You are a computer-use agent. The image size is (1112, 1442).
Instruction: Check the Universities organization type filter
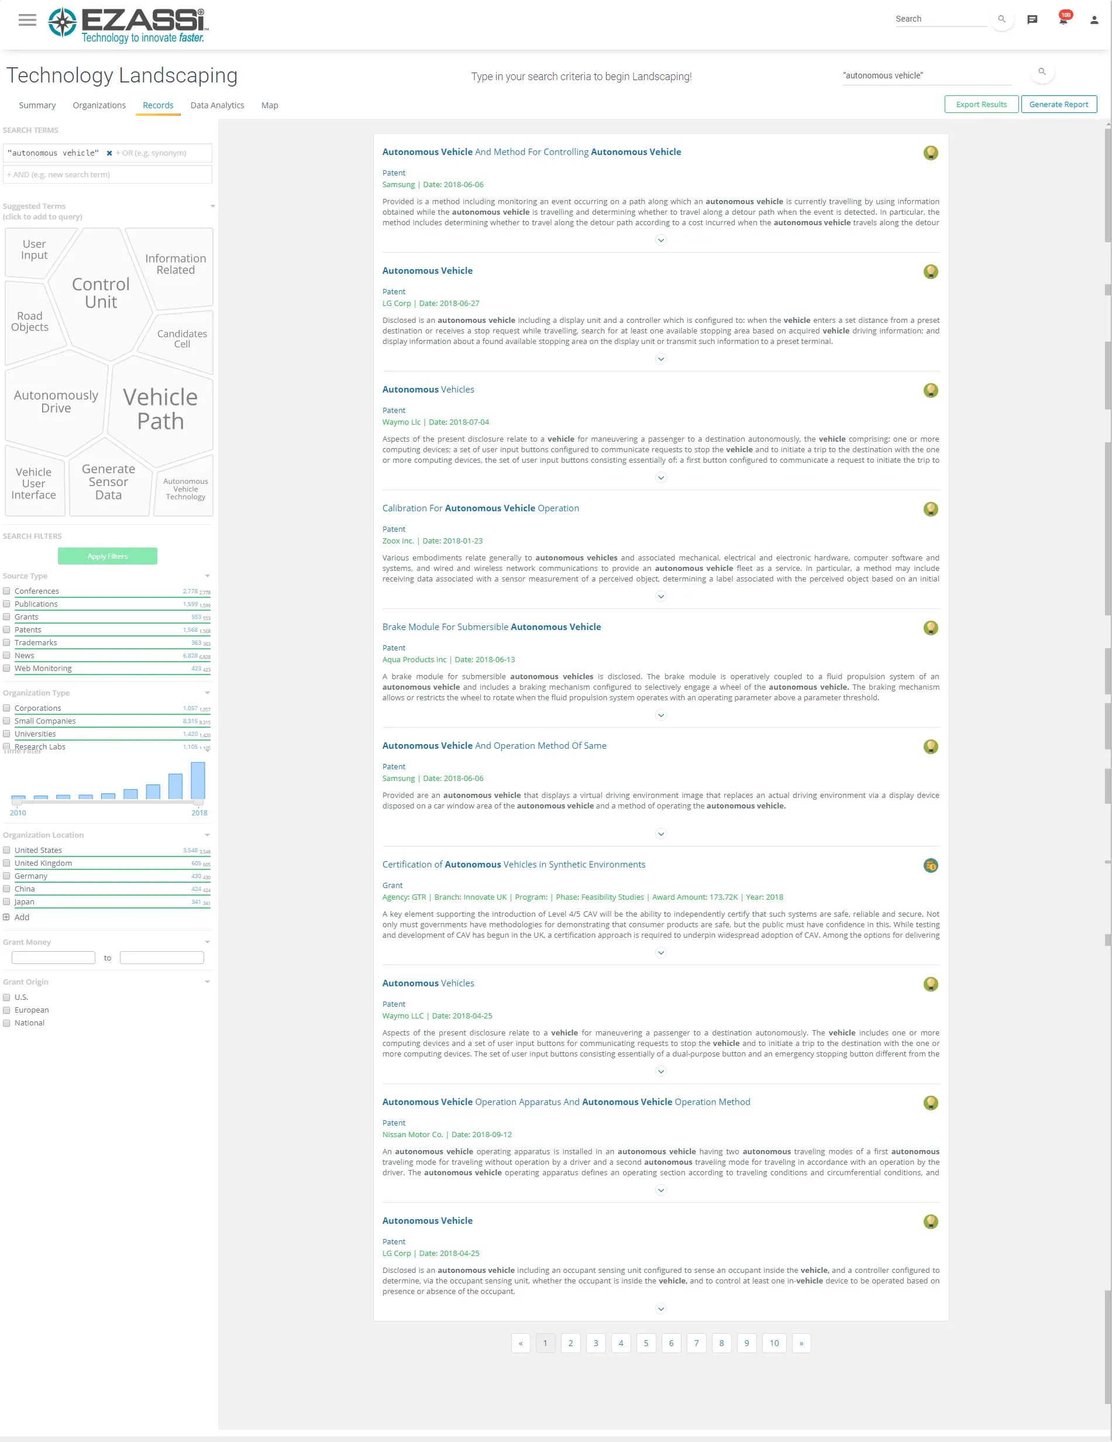pyautogui.click(x=6, y=734)
